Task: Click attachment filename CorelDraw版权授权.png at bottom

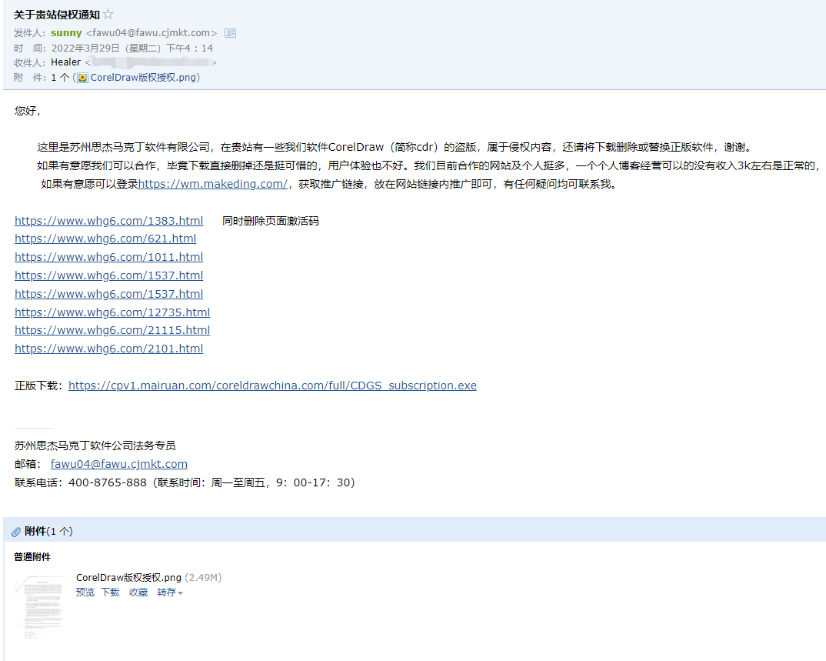Action: [128, 578]
